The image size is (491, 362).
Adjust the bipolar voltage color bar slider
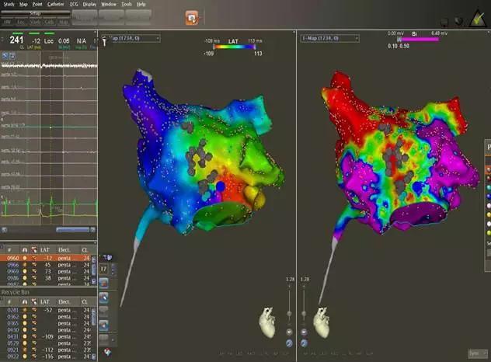point(418,40)
